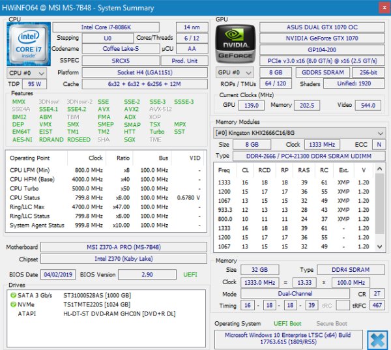Click the 95 W TDP value
Image resolution: width=391 pixels, height=350 pixels.
pyautogui.click(x=35, y=84)
